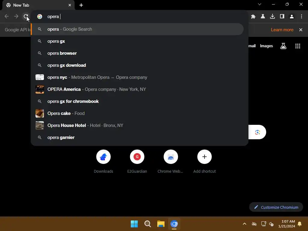308x231 pixels.
Task: Open the E2Guardian shortcut tile
Action: coord(137,162)
